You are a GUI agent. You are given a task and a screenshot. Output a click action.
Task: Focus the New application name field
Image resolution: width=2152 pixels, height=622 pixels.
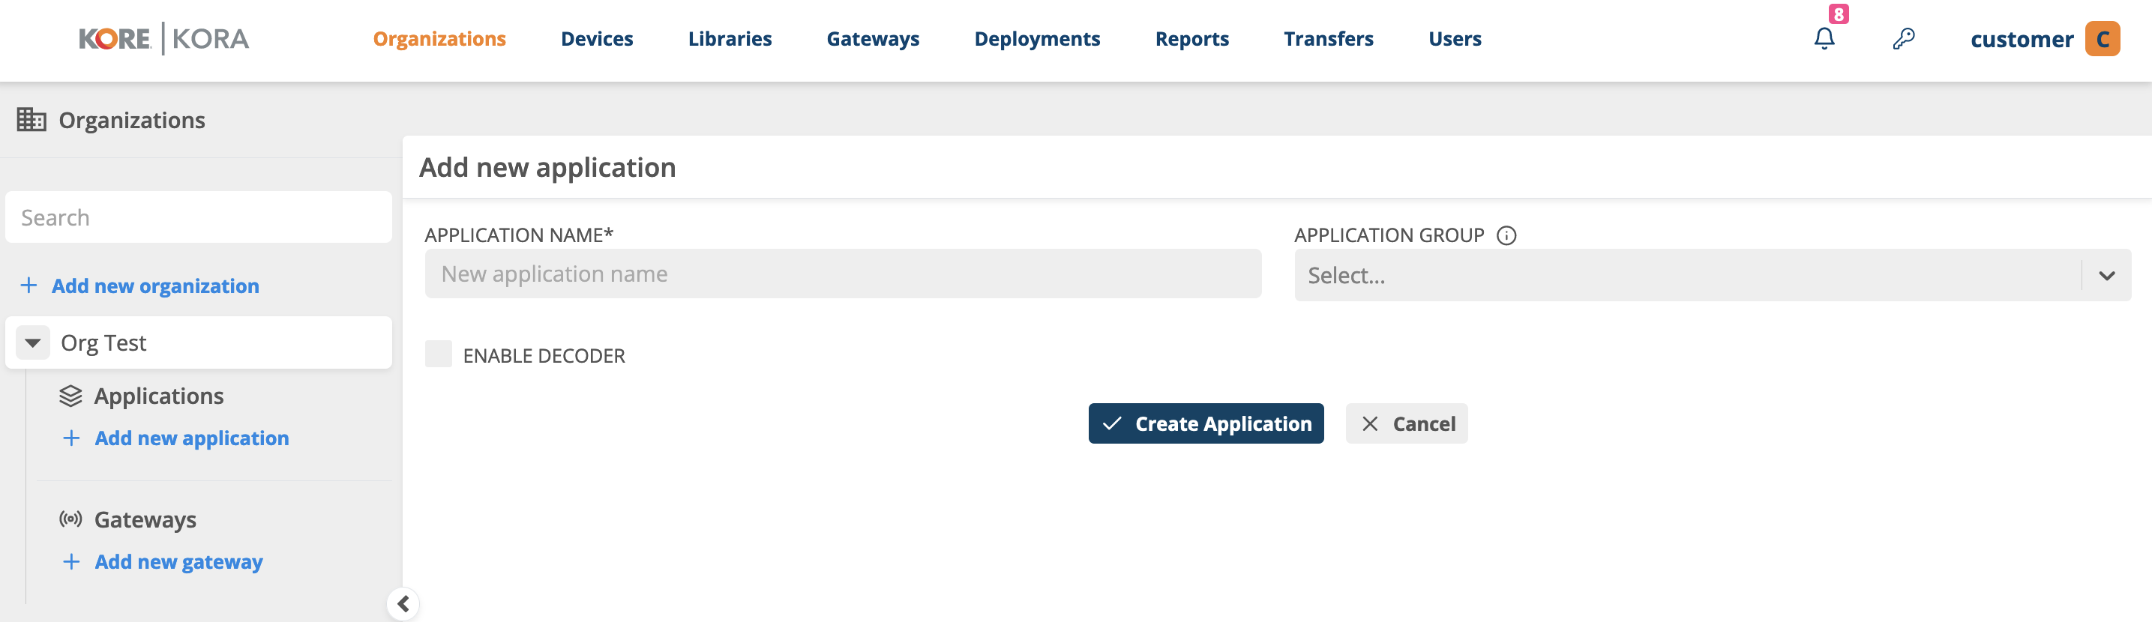[x=843, y=274]
